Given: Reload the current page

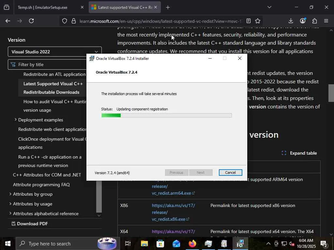Looking at the screenshot, I should pyautogui.click(x=31, y=21).
